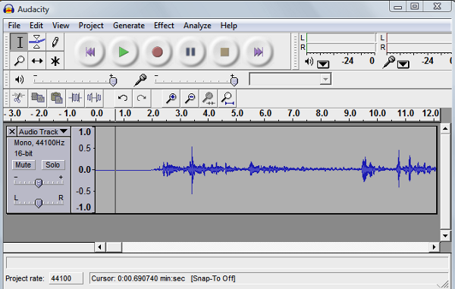This screenshot has width=455, height=289.
Task: Solo the Audio Track
Action: click(x=53, y=165)
